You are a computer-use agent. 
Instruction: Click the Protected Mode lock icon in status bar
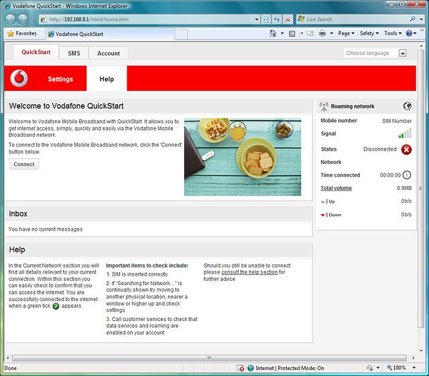click(369, 368)
